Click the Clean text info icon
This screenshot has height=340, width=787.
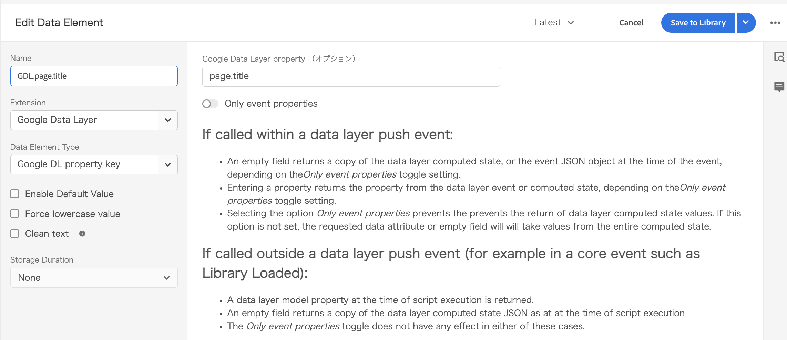tap(82, 234)
